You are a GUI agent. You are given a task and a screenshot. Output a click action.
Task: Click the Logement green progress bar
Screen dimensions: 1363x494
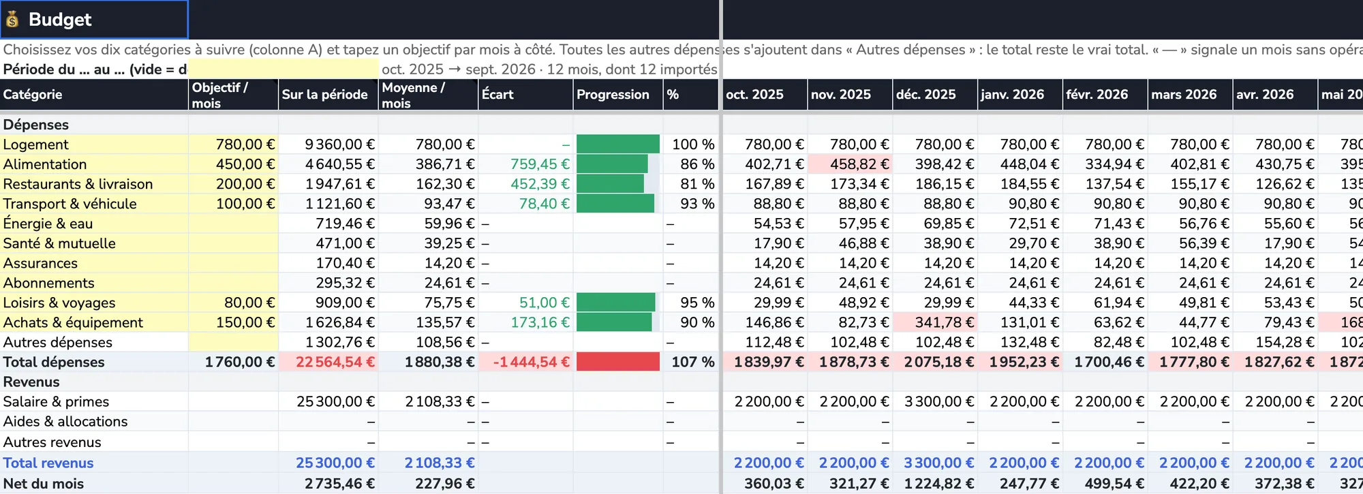[x=618, y=144]
